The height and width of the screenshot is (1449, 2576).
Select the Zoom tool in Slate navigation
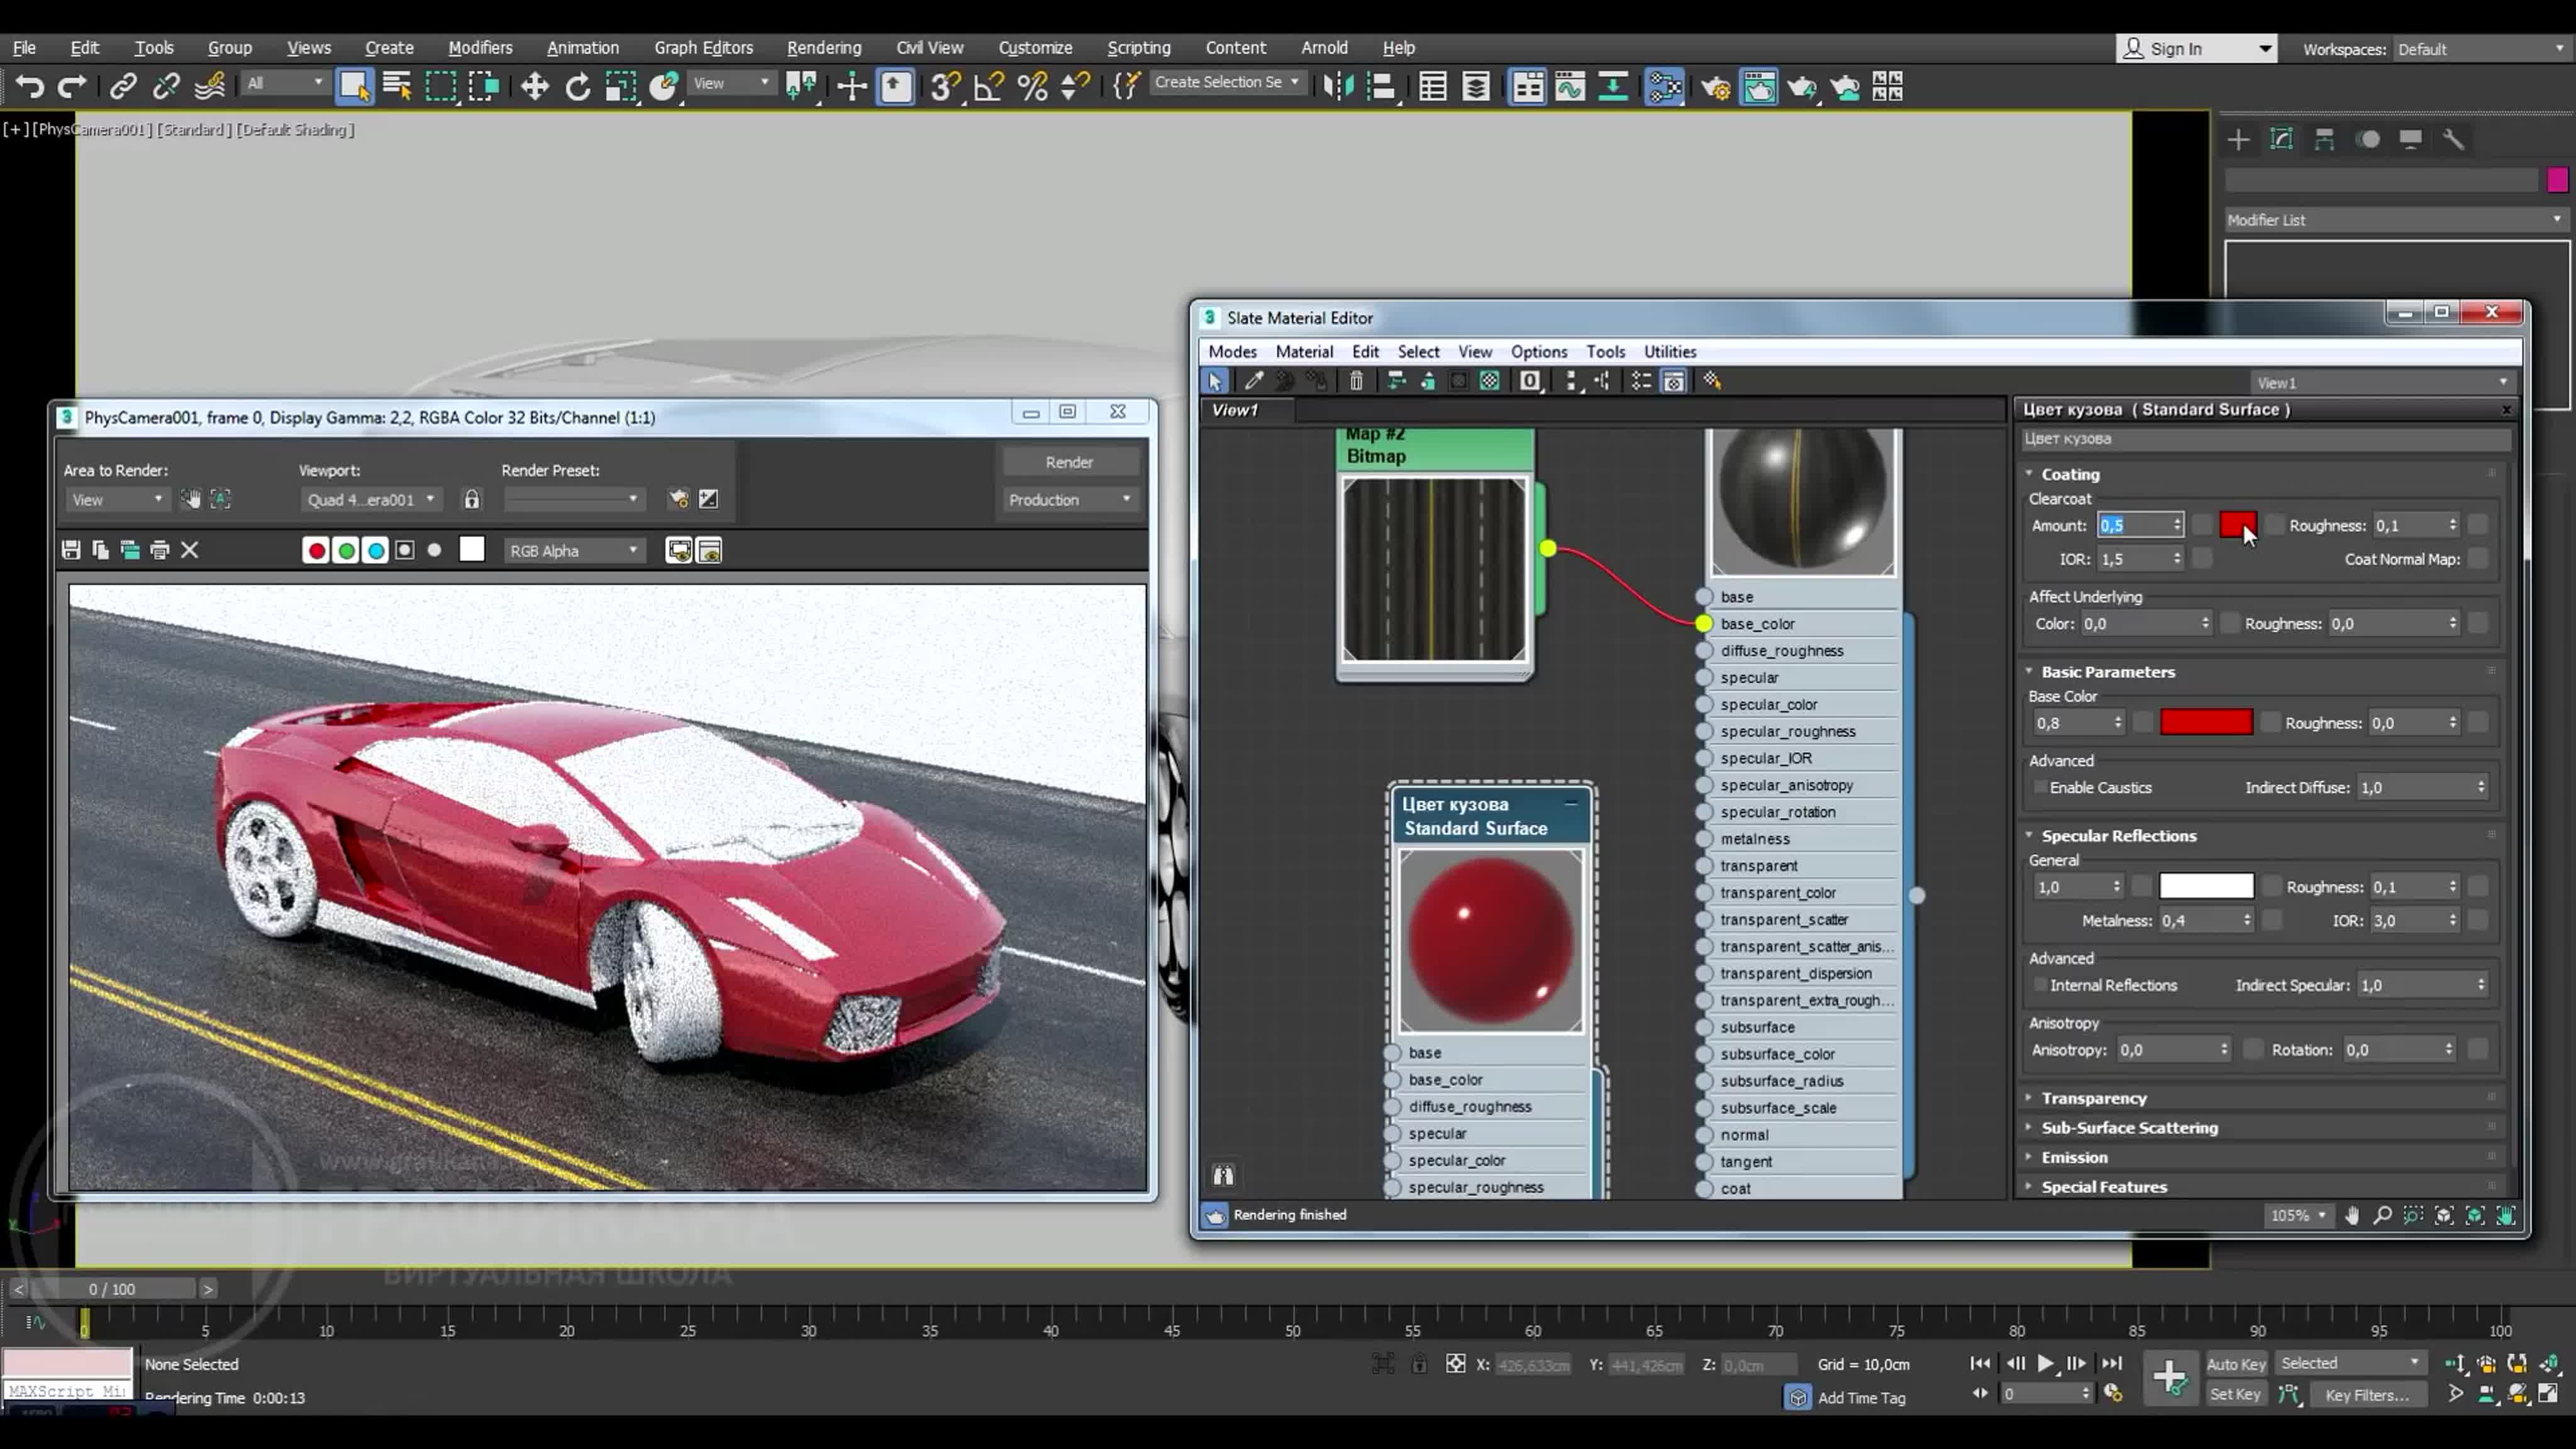point(2383,1215)
